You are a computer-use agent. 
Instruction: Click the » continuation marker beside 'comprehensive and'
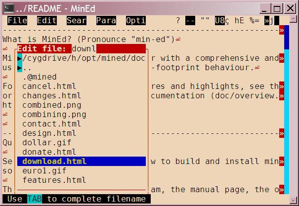point(282,58)
